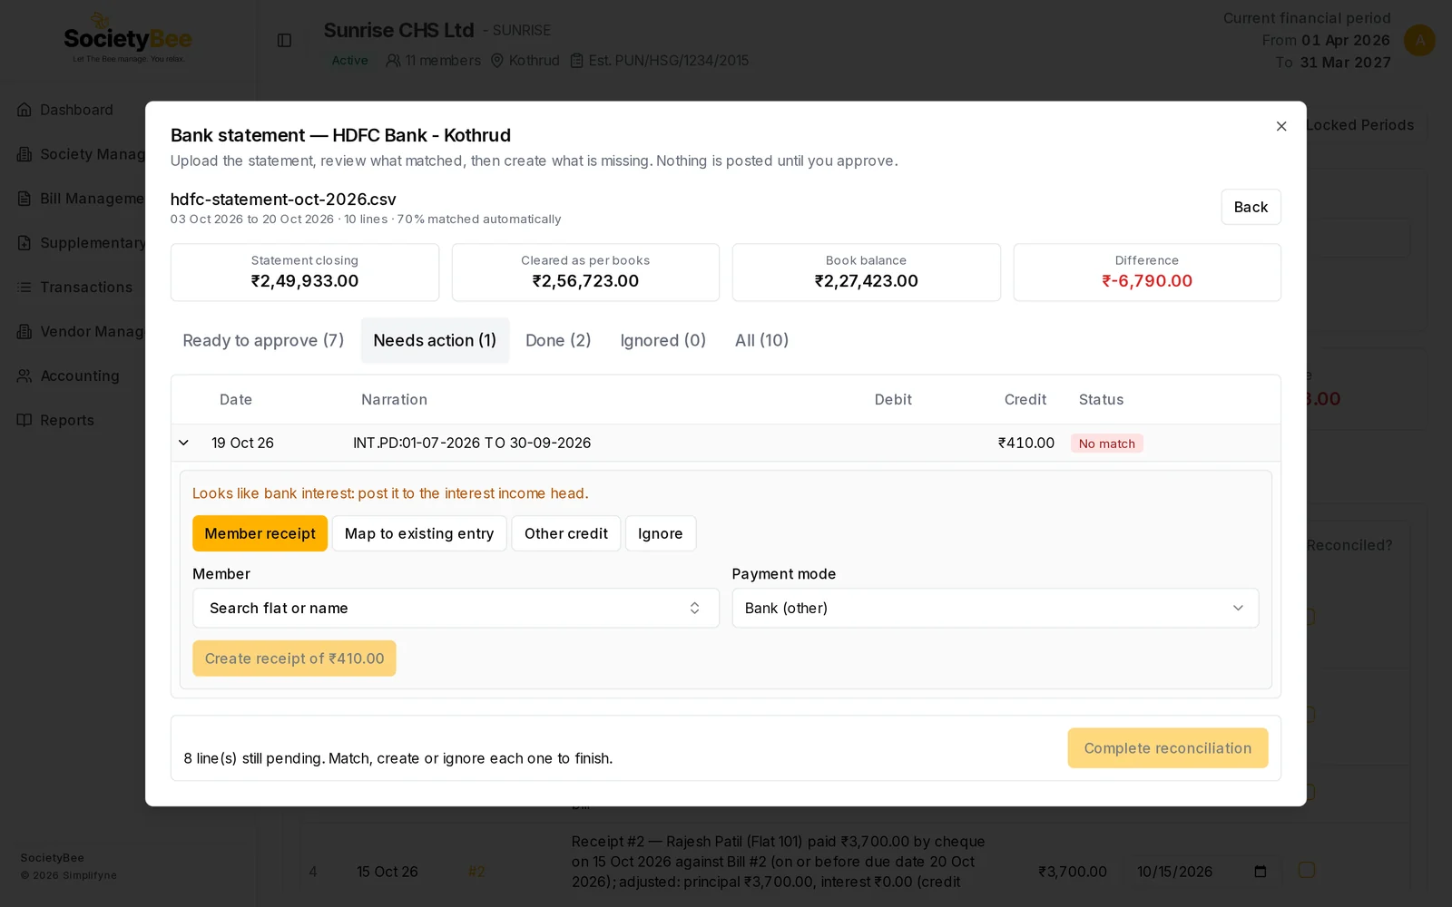Click the Difference ₹-6,790.00 value
The height and width of the screenshot is (907, 1452).
click(1147, 281)
